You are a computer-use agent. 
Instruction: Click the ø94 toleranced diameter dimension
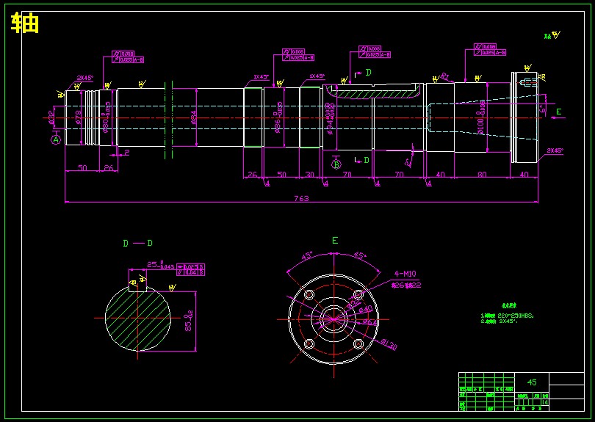point(330,118)
